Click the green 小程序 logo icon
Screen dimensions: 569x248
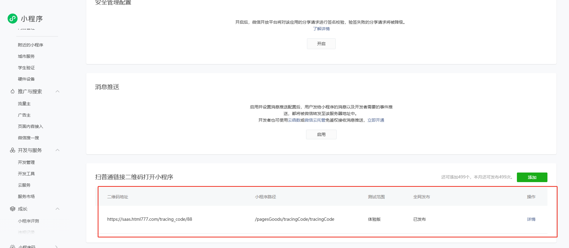pos(13,19)
